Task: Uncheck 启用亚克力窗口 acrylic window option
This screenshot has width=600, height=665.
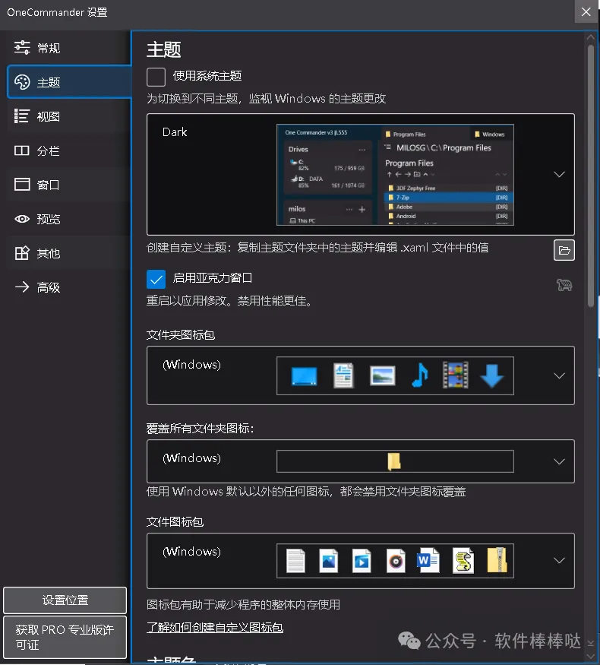Action: (156, 279)
